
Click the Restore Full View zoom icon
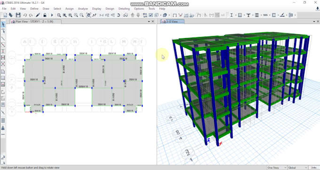(x=64, y=15)
